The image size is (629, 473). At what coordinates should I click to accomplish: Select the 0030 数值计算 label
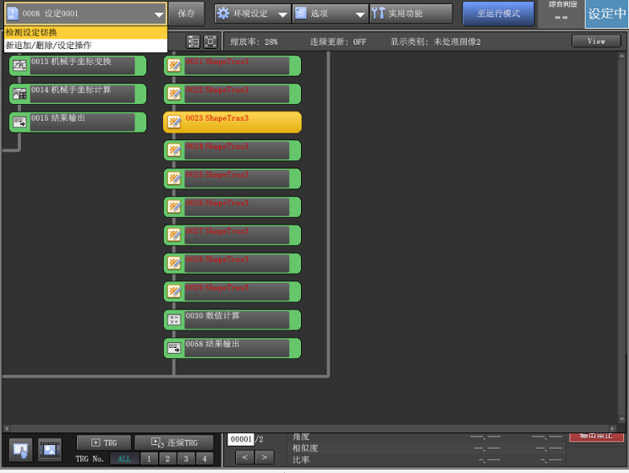click(212, 316)
